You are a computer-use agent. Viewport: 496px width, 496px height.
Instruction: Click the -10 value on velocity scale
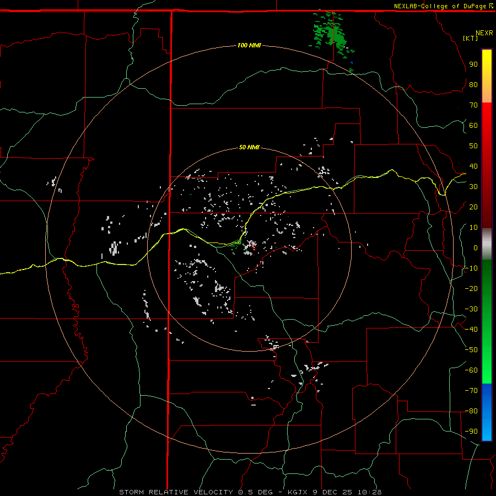(x=471, y=268)
